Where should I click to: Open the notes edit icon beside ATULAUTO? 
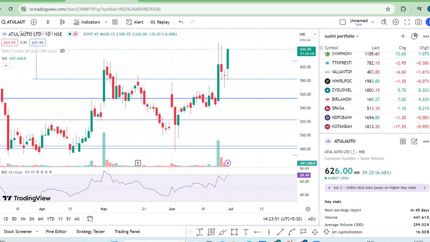415,141
